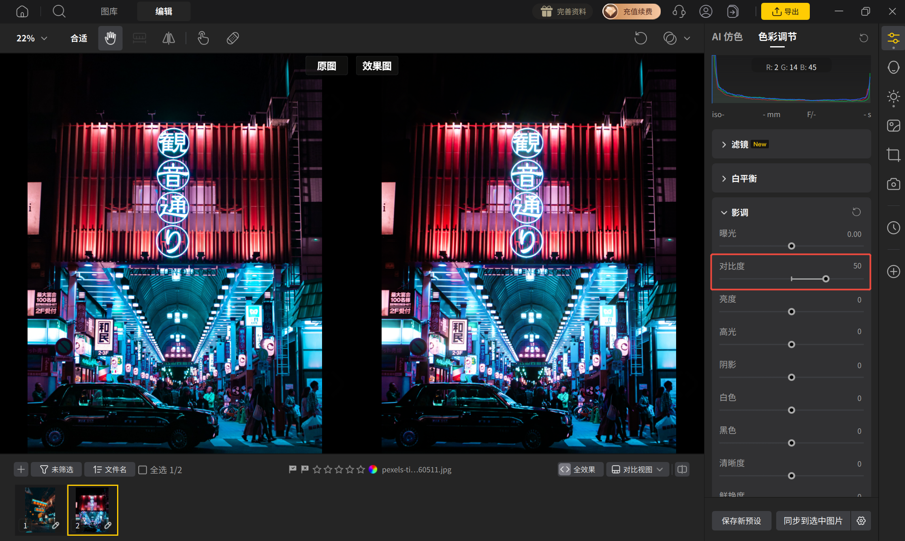Click the camera icon in right sidebar
905x541 pixels.
tap(893, 184)
